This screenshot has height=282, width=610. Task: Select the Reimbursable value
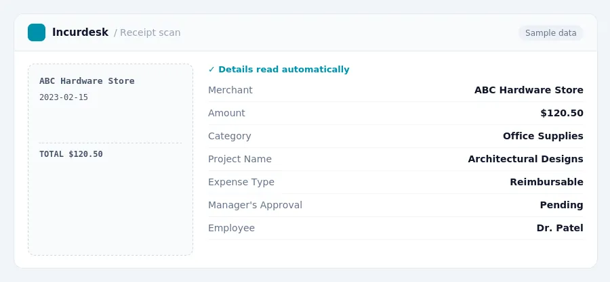point(546,182)
